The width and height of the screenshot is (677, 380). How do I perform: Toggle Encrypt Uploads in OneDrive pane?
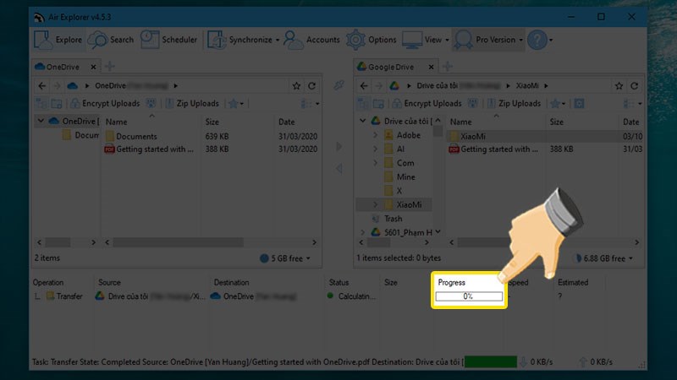(105, 103)
